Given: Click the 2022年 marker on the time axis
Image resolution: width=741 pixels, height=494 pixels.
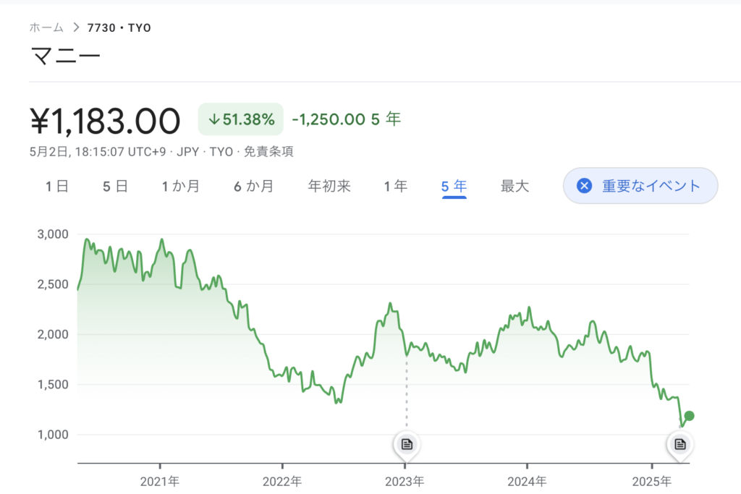Looking at the screenshot, I should point(282,481).
